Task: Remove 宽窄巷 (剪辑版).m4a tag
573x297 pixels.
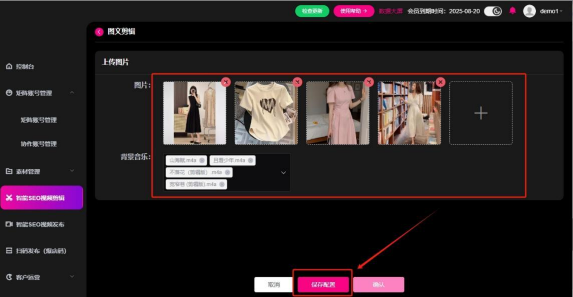Action: (x=222, y=184)
